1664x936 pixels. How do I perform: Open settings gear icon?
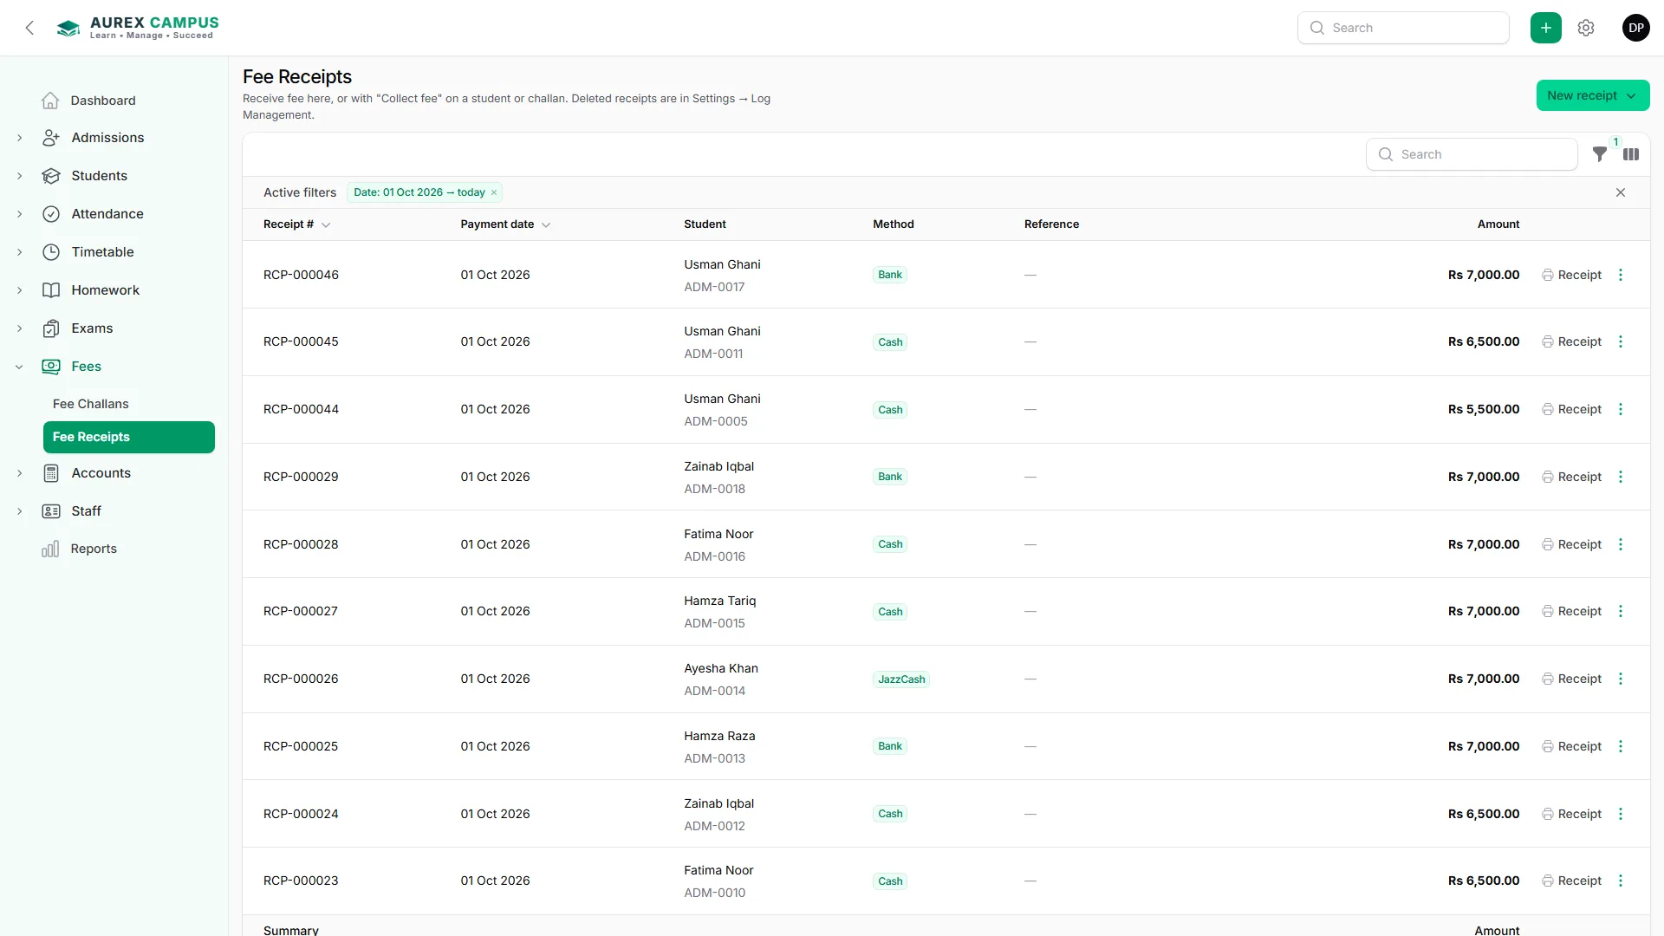coord(1586,28)
